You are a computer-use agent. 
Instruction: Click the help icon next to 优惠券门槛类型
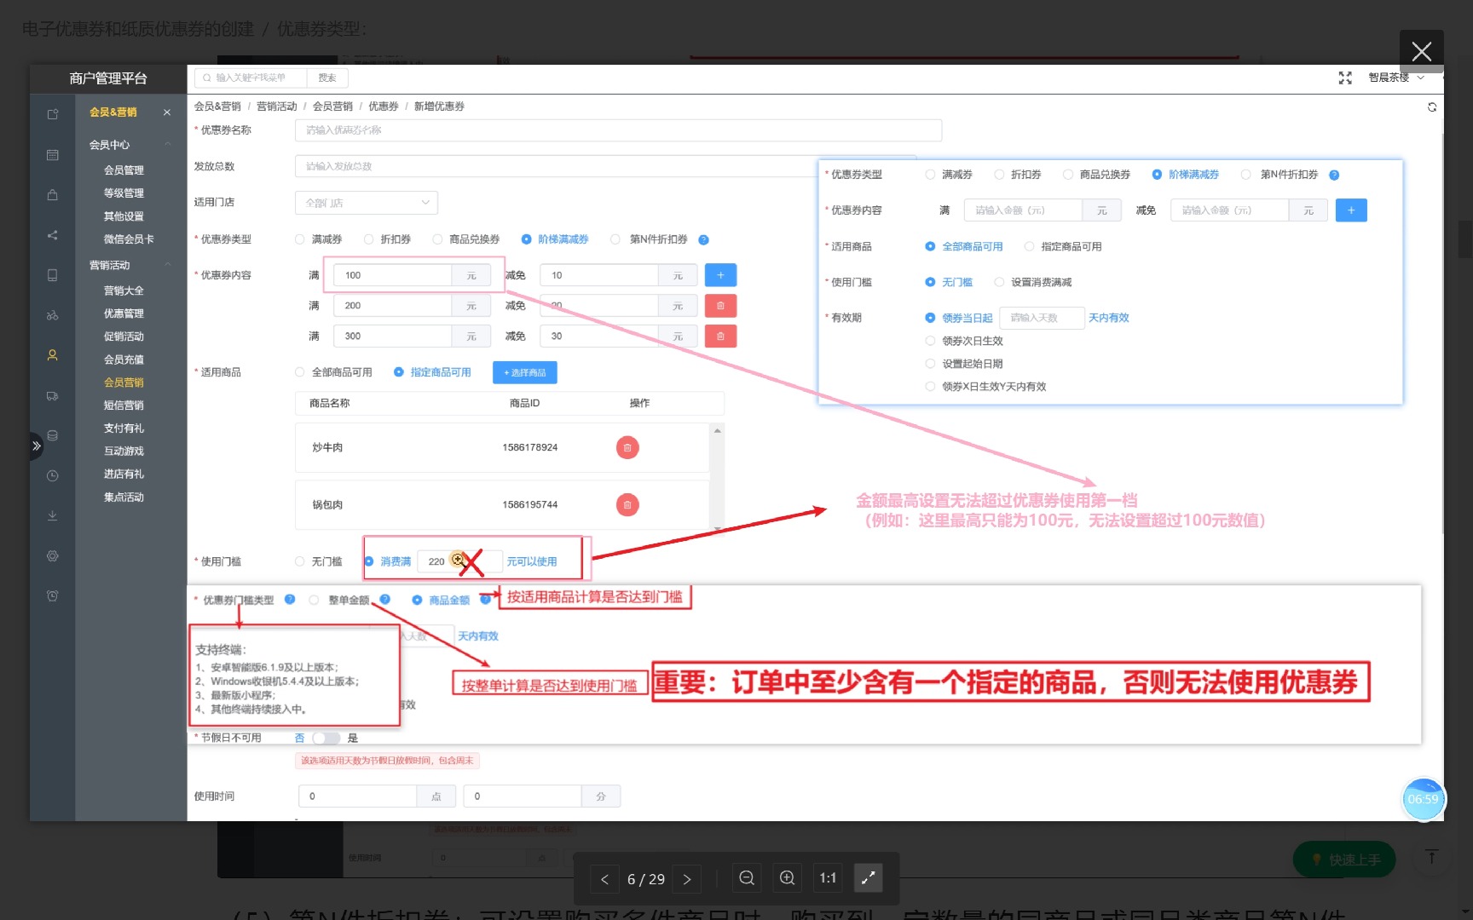(x=290, y=600)
